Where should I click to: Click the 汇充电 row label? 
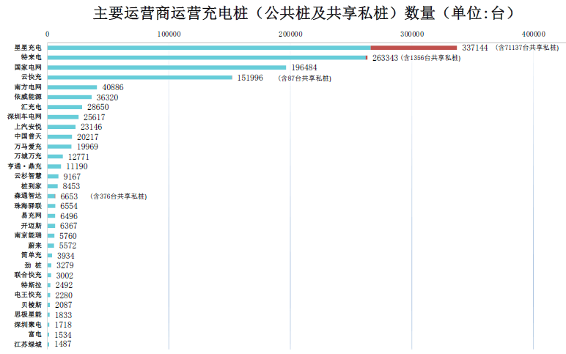click(32, 107)
